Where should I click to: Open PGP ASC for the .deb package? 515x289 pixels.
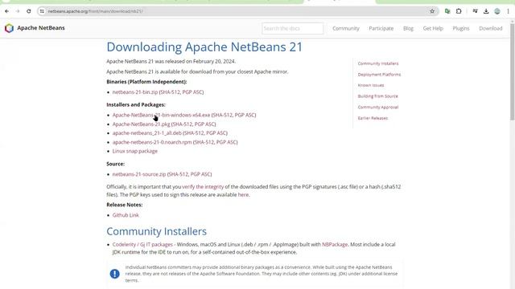click(x=216, y=133)
